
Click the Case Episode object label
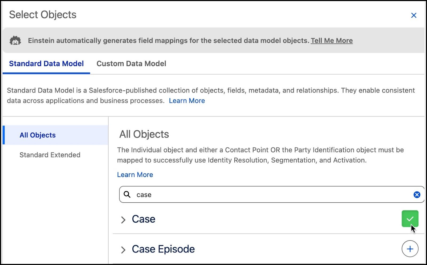[x=163, y=249]
